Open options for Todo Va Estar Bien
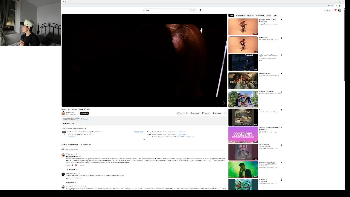This screenshot has height=197, width=350. (x=281, y=145)
